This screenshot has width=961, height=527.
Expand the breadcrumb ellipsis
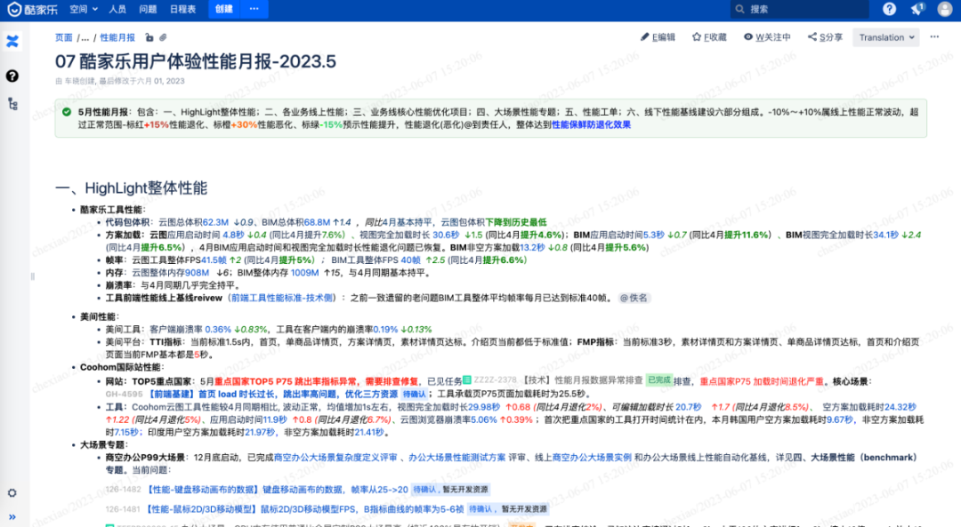(x=85, y=37)
